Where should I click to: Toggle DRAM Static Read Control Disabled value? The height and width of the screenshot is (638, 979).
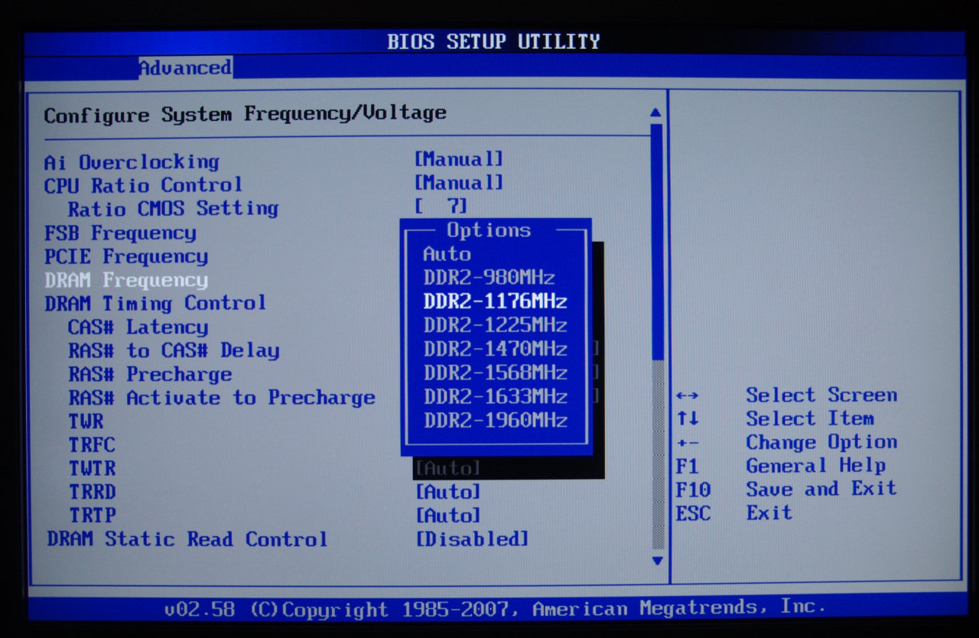[x=471, y=539]
